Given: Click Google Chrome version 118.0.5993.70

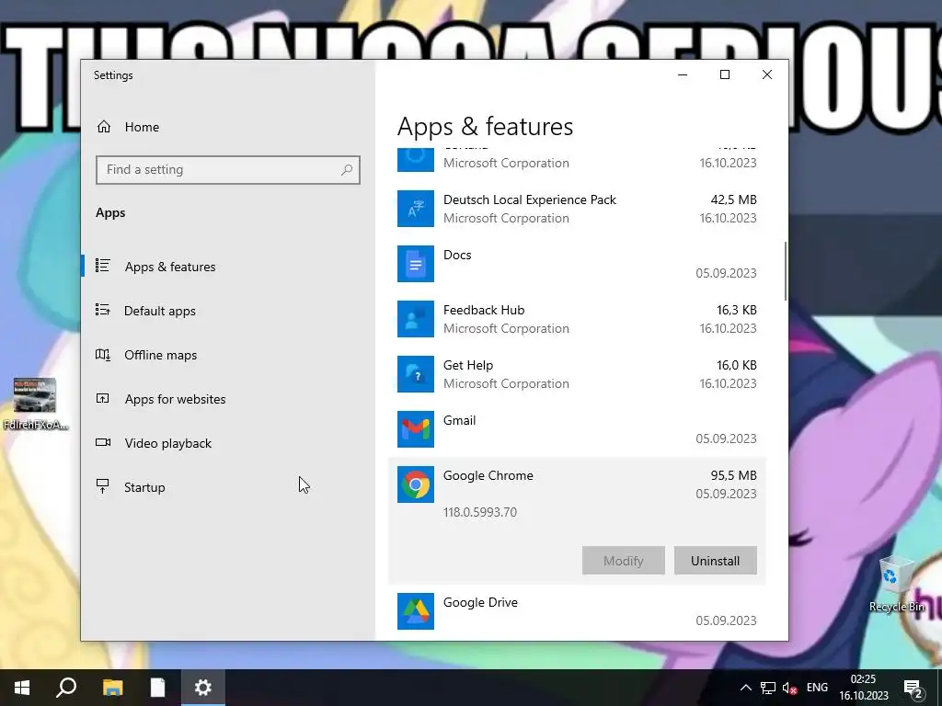Looking at the screenshot, I should pos(480,512).
